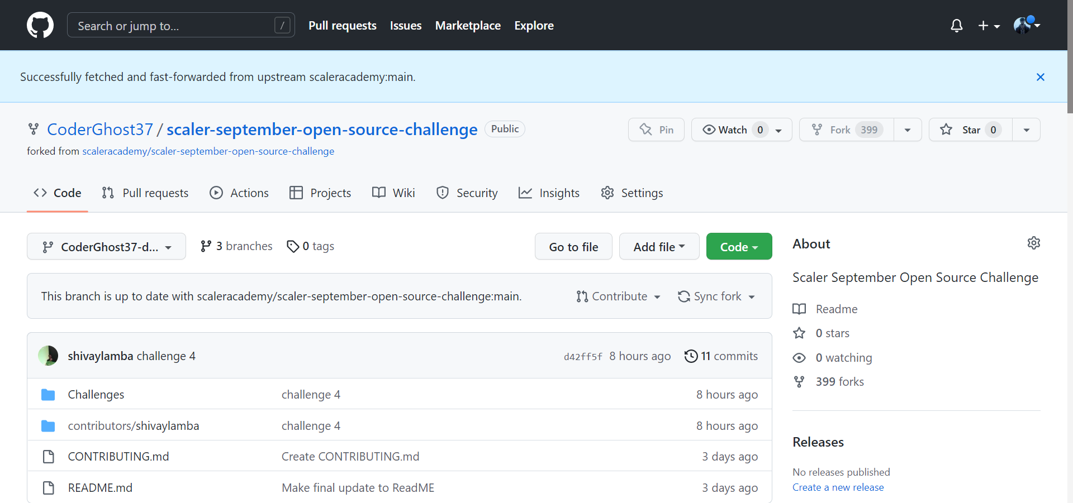This screenshot has height=503, width=1073.
Task: Open the repository Insights graph icon
Action: tap(526, 193)
